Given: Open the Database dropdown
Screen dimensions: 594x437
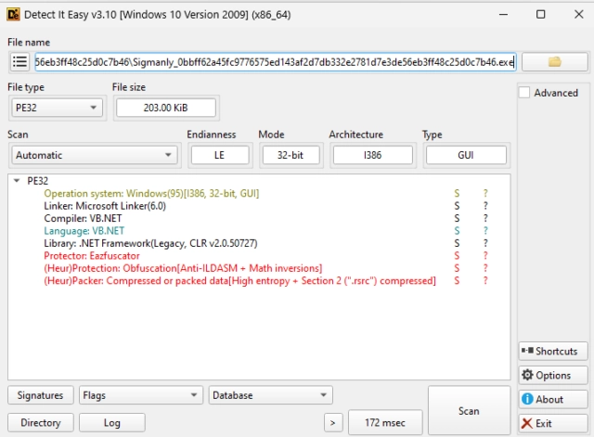Looking at the screenshot, I should (x=270, y=395).
